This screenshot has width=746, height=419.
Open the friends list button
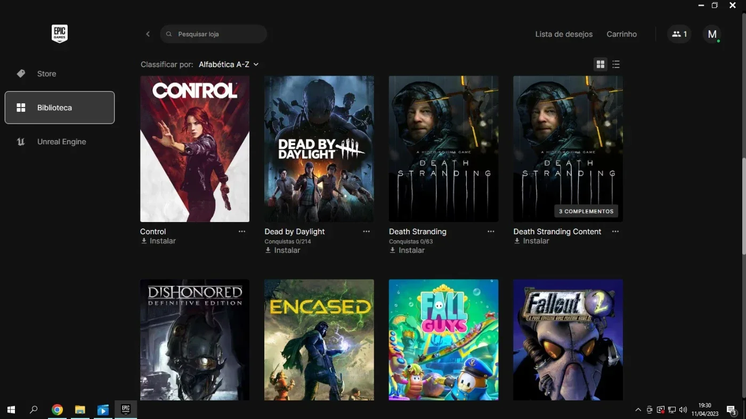point(679,34)
